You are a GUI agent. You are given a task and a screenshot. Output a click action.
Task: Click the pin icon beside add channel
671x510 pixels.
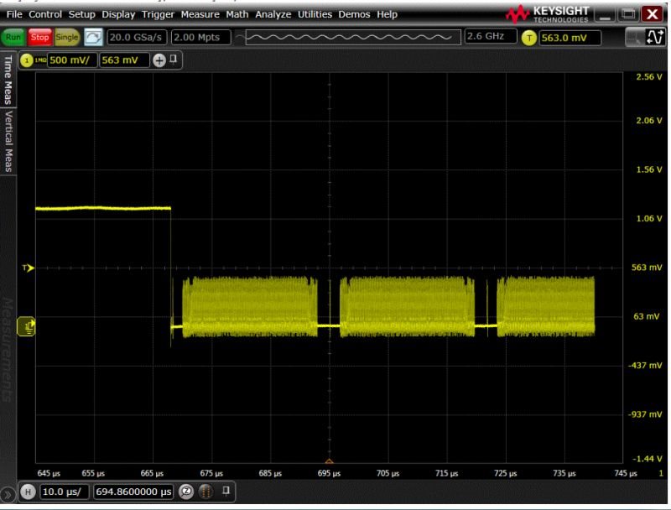[x=174, y=59]
